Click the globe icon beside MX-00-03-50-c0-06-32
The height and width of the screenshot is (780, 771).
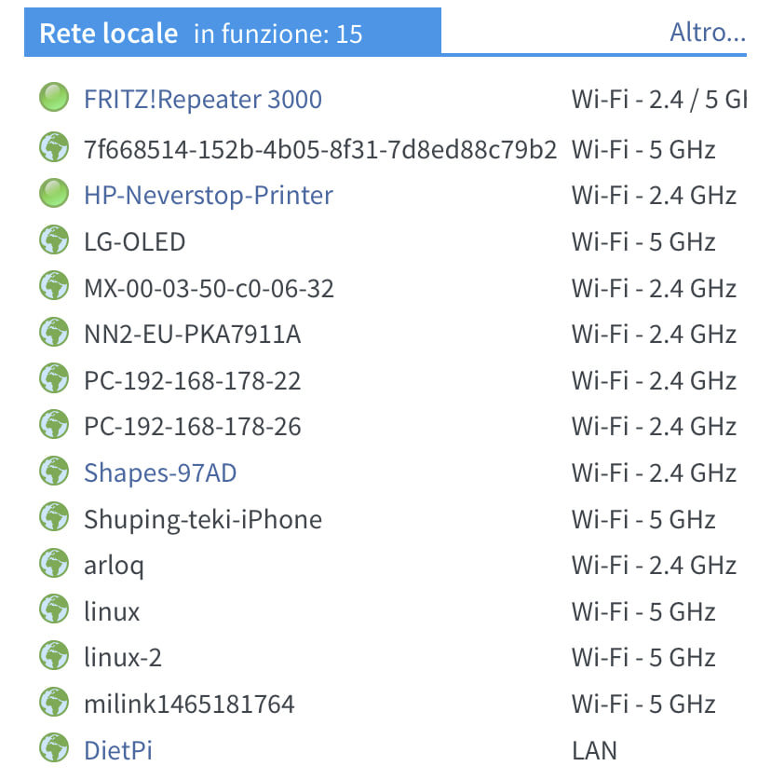(x=54, y=286)
